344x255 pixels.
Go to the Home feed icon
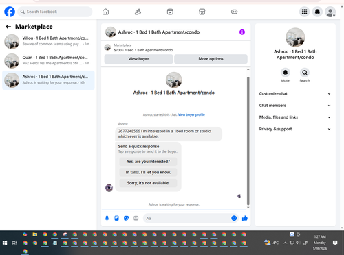pos(105,12)
